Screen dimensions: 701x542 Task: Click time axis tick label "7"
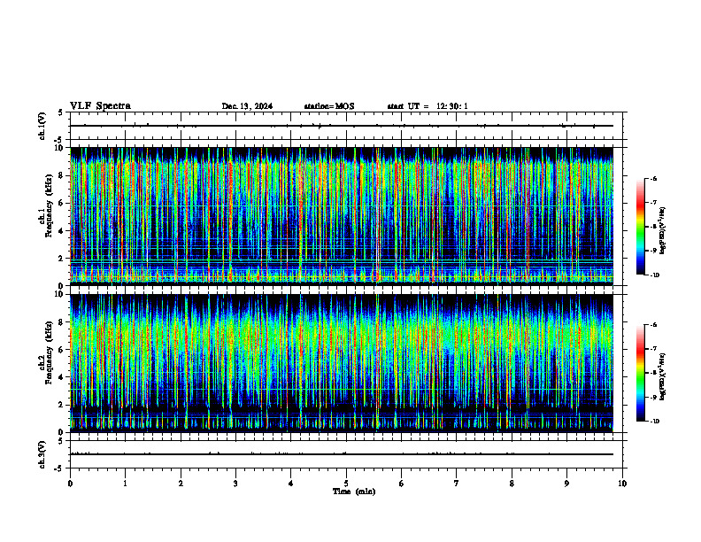[x=457, y=484]
